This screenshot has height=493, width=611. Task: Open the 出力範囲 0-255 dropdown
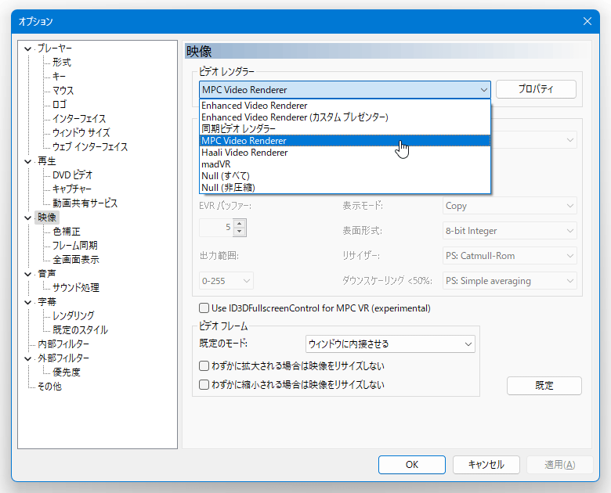226,281
